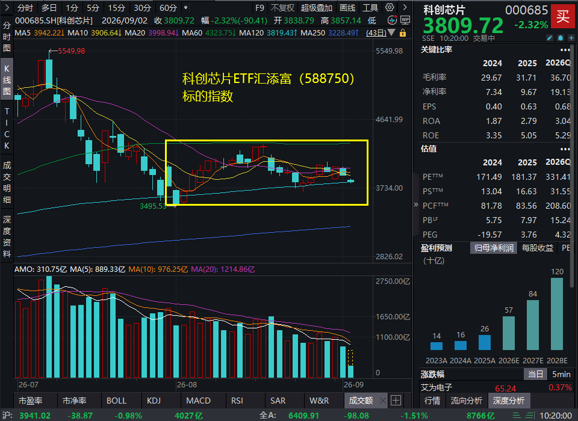Image resolution: width=578 pixels, height=421 pixels.
Task: Click the plus add-to-watchlist icon
Action: (571, 38)
